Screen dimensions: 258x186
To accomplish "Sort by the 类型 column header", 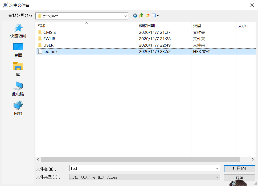I will [214, 26].
